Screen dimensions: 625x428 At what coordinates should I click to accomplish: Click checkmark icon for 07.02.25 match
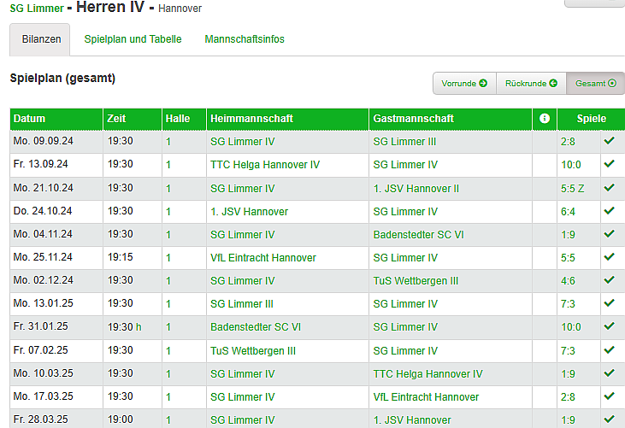(x=609, y=350)
